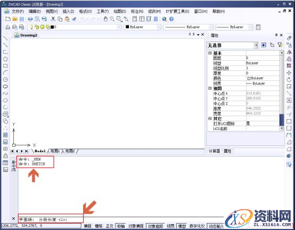Image resolution: width=295 pixels, height=230 pixels.
Task: Open Print Preview from the toolbar
Action: (x=37, y=19)
